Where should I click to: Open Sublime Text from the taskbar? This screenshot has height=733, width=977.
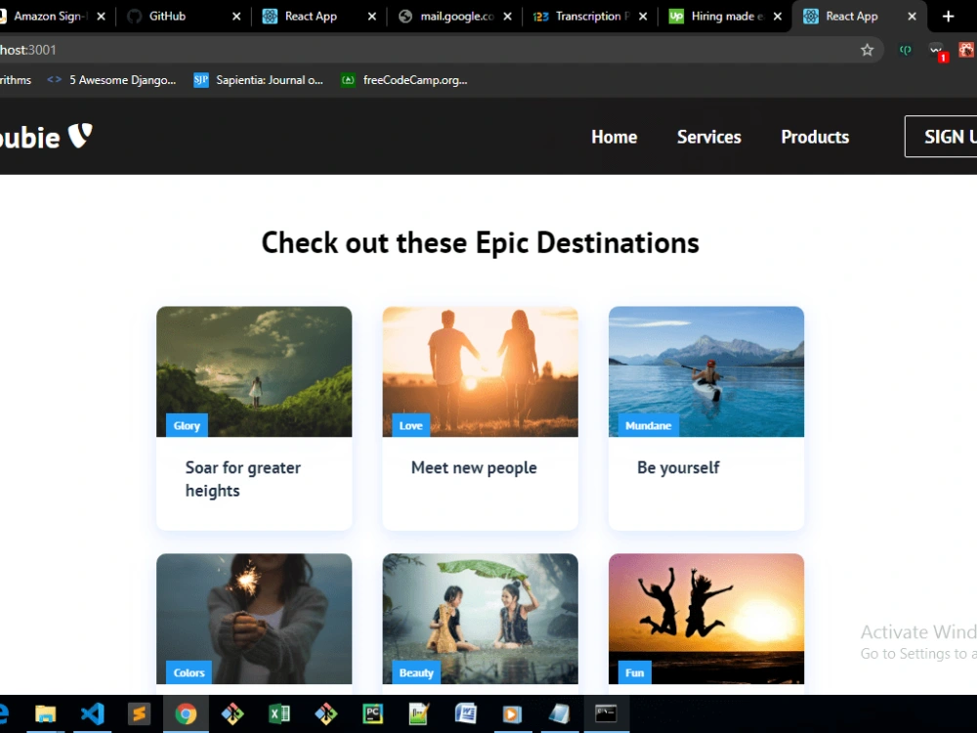[139, 713]
